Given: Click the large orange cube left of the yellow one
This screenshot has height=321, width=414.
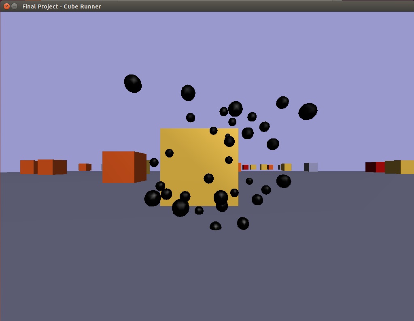Looking at the screenshot, I should [x=124, y=167].
